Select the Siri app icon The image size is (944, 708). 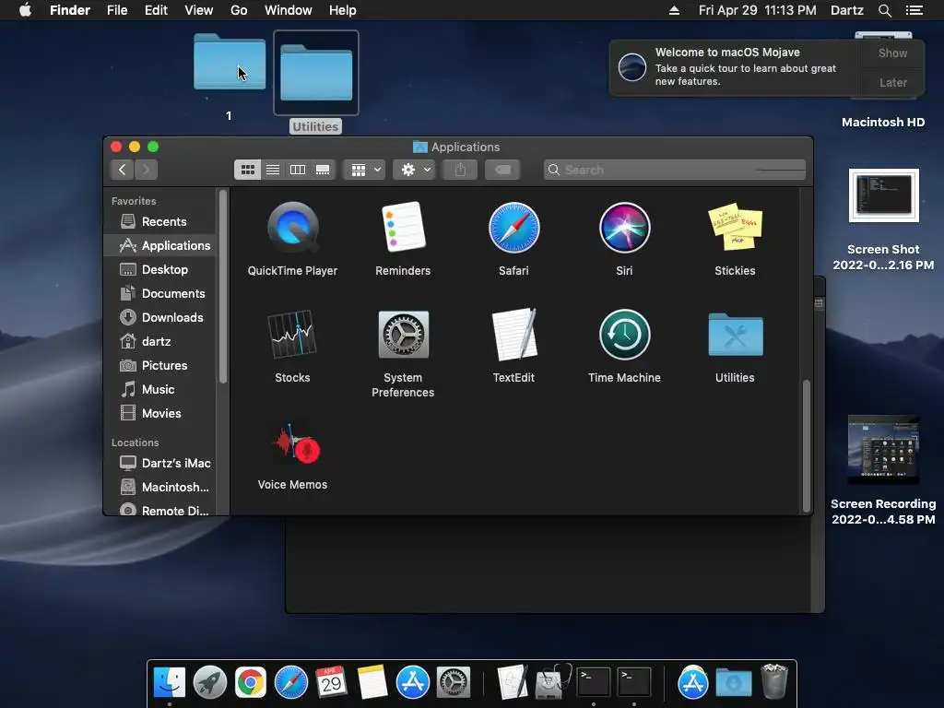[624, 228]
